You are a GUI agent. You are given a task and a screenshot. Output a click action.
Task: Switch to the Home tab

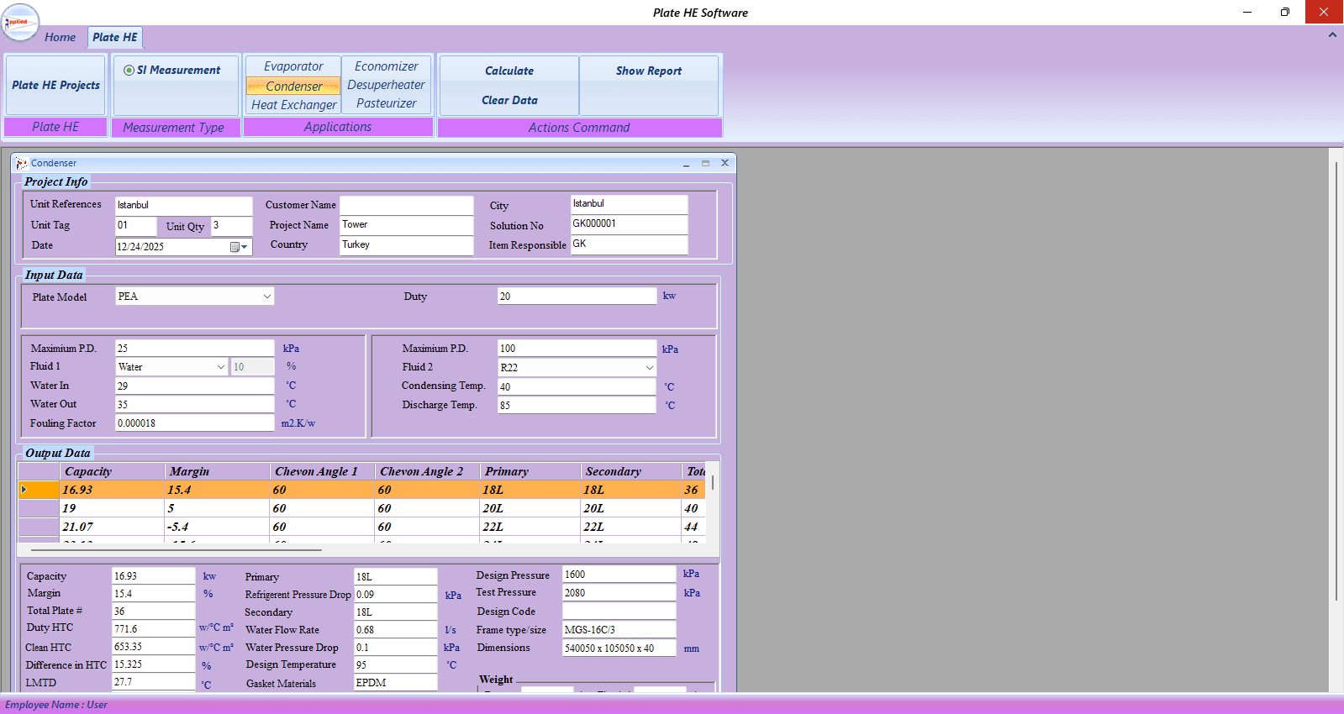click(60, 37)
